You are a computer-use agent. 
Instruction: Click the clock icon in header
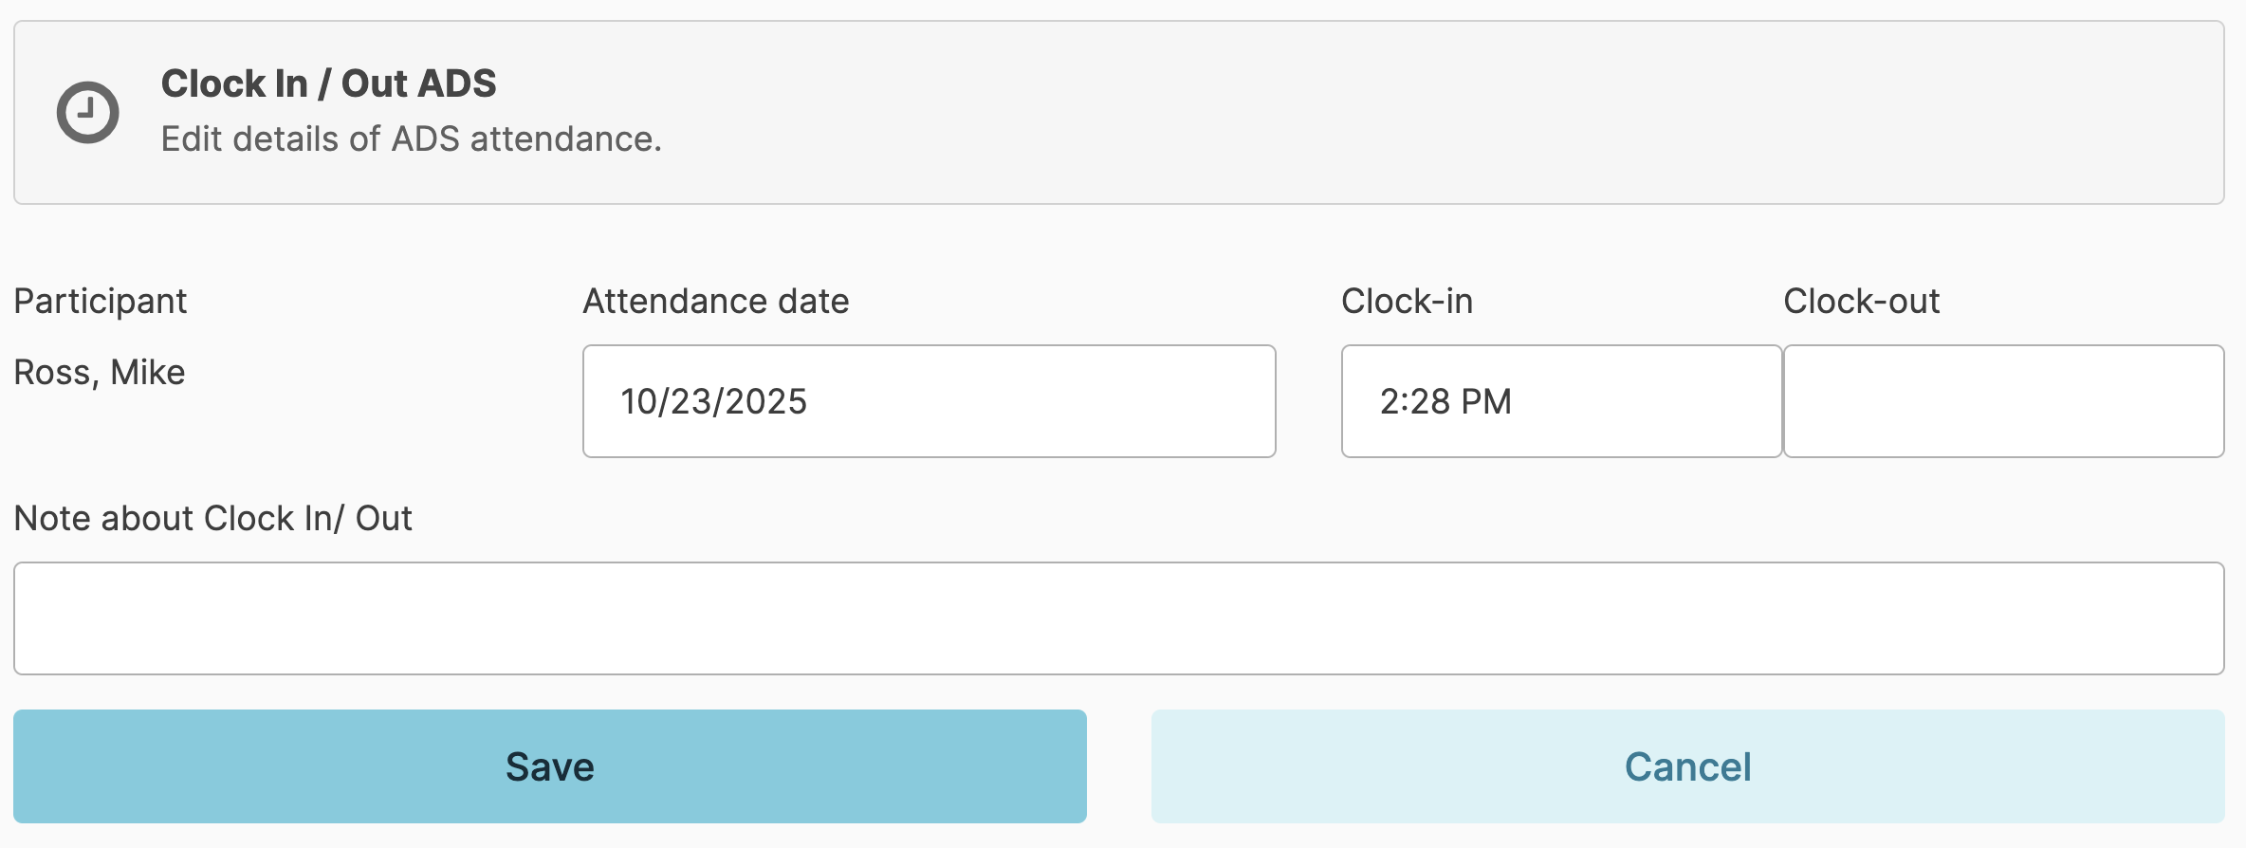click(x=87, y=113)
